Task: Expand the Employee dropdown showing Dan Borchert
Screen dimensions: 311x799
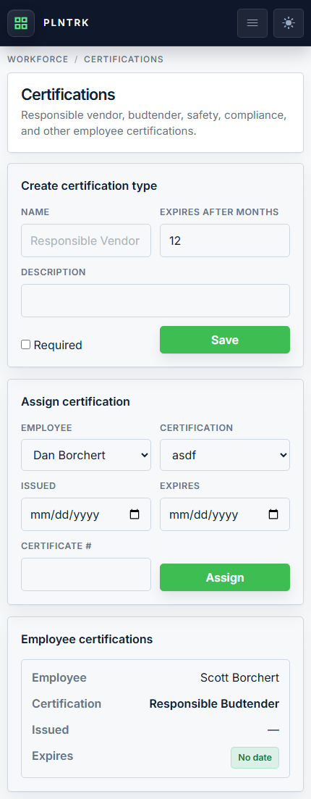Action: [x=86, y=455]
